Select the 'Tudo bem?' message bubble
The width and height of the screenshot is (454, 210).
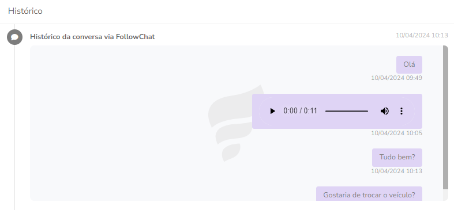point(397,158)
